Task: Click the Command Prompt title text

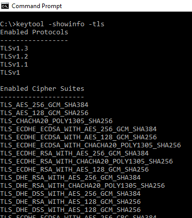Action: click(x=37, y=6)
